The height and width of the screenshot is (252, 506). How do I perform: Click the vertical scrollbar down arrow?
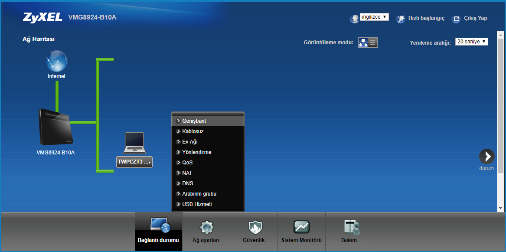click(500, 208)
